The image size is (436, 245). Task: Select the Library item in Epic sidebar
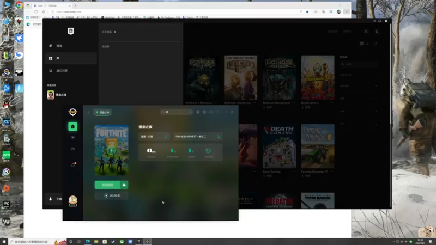pos(71,58)
